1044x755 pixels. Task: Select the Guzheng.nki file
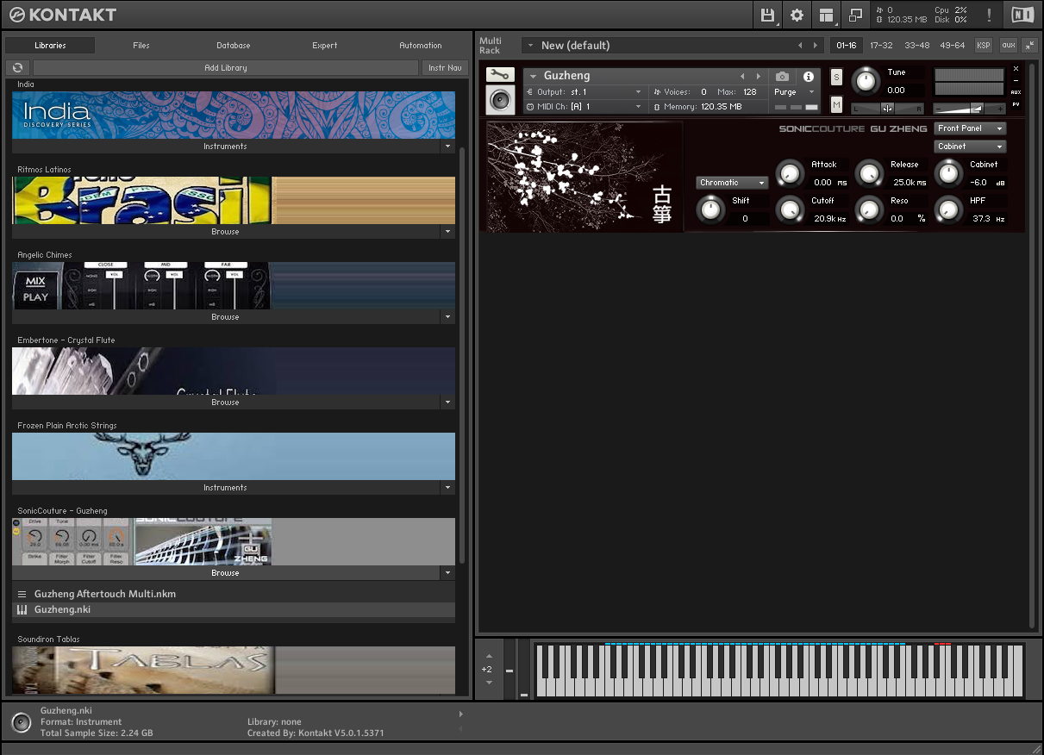tap(234, 609)
